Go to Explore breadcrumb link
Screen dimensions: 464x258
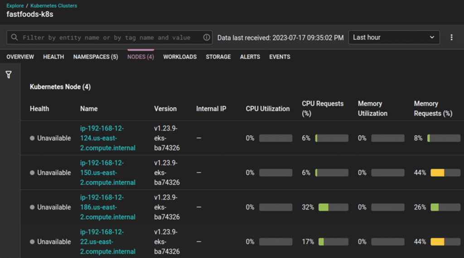[15, 5]
